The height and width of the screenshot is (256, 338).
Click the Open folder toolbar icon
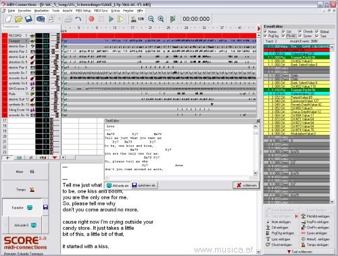click(x=18, y=19)
